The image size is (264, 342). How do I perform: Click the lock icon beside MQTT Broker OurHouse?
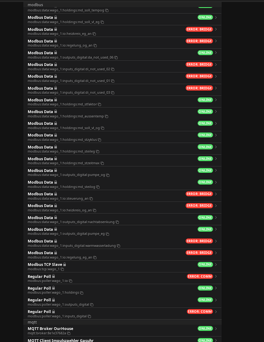(x=75, y=328)
